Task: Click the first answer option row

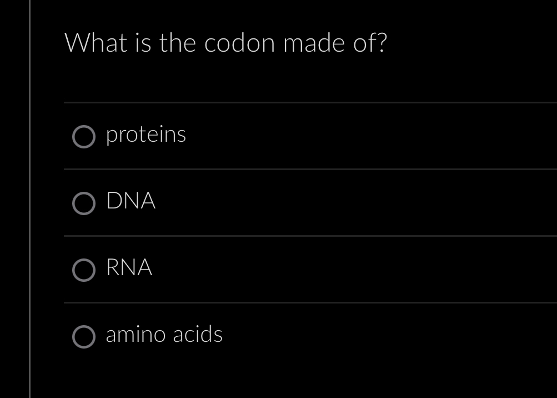Action: pyautogui.click(x=278, y=136)
